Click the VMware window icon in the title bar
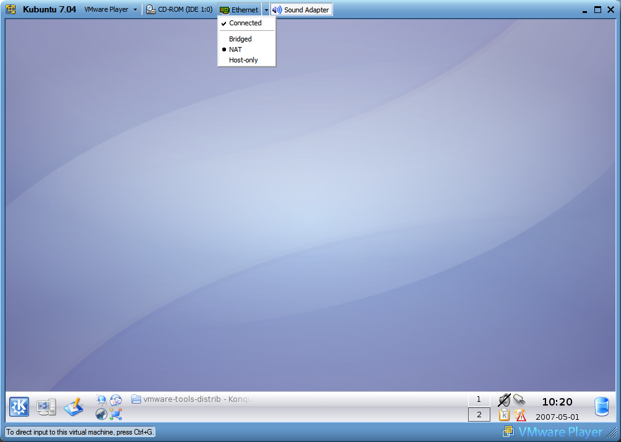The width and height of the screenshot is (621, 442). [x=11, y=9]
